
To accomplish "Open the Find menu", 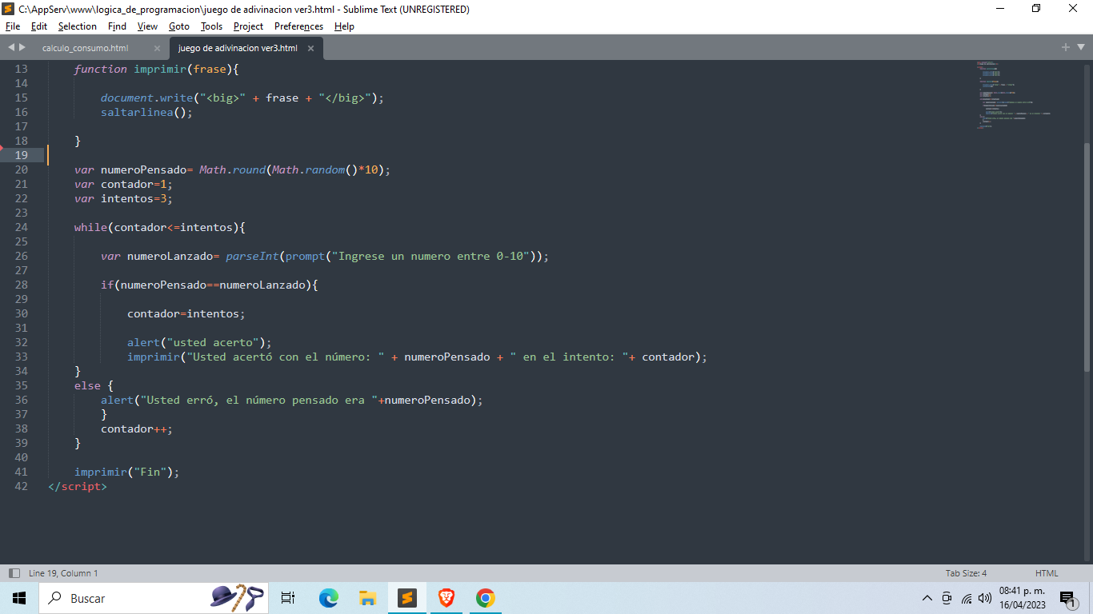I will pos(117,26).
